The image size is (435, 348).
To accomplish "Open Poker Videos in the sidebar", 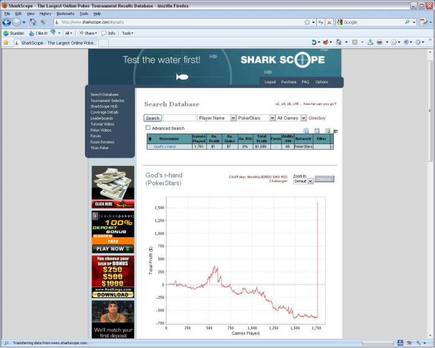I will pyautogui.click(x=101, y=130).
